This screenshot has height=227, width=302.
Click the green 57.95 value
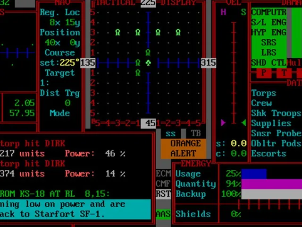click(x=22, y=113)
